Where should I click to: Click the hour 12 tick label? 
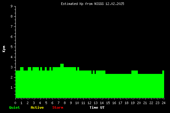point(89,103)
